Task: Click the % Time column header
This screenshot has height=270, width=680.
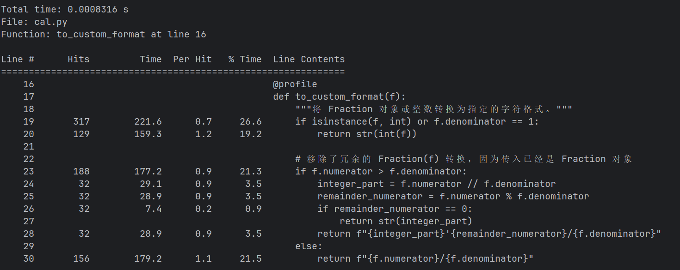Action: [245, 59]
